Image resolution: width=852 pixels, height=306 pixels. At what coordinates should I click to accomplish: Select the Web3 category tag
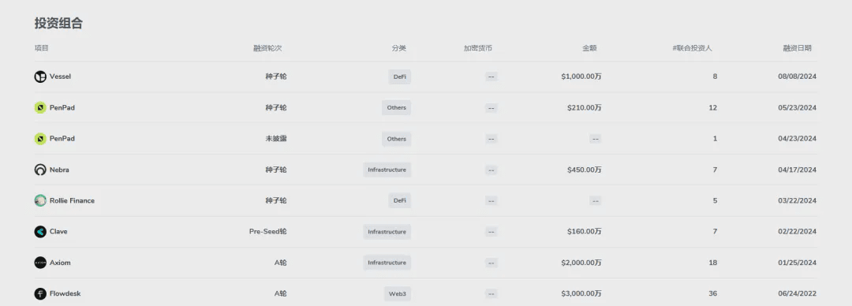click(x=398, y=294)
